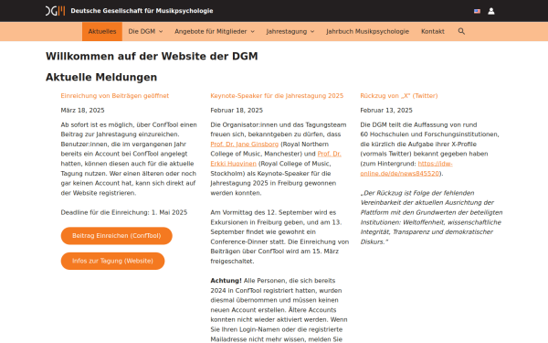Image resolution: width=548 pixels, height=343 pixels.
Task: Expand the Jahrestagung chevron
Action: click(x=312, y=31)
